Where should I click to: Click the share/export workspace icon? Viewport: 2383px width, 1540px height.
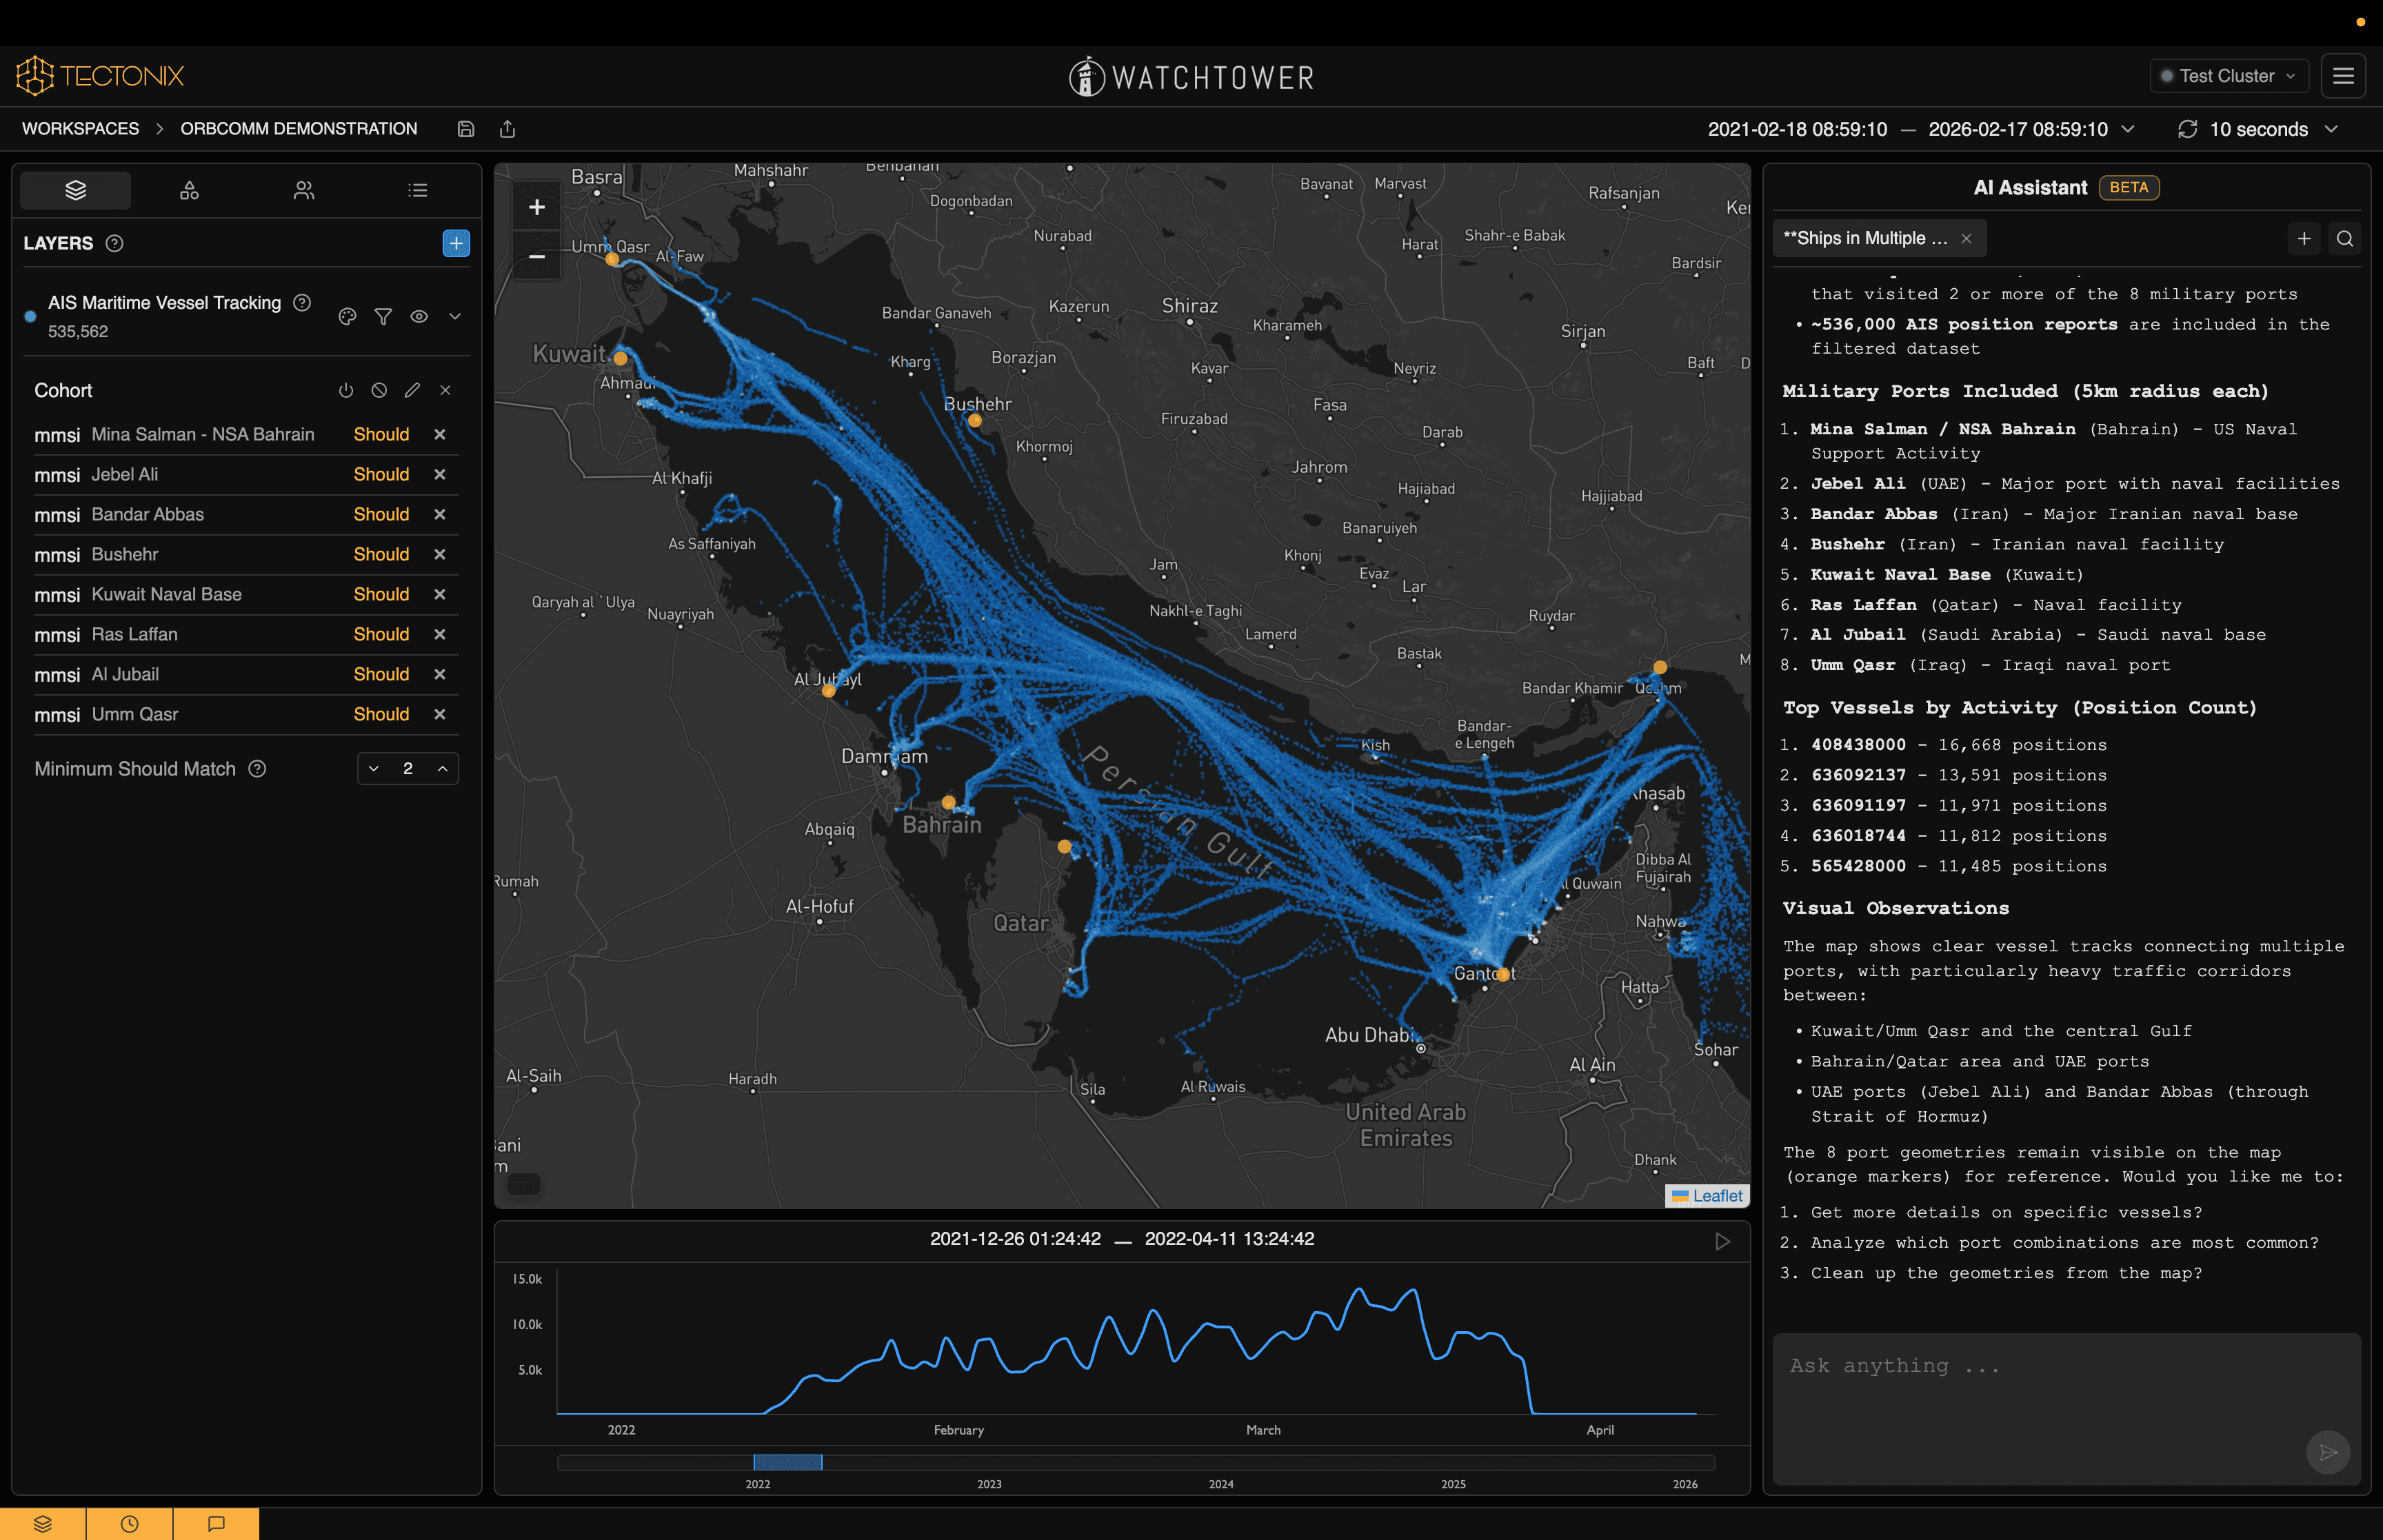(507, 129)
